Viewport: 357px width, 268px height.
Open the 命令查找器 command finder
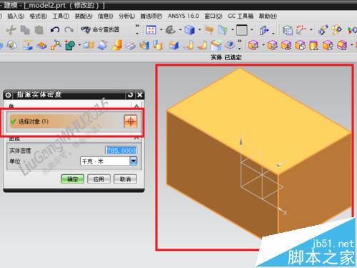(x=100, y=29)
